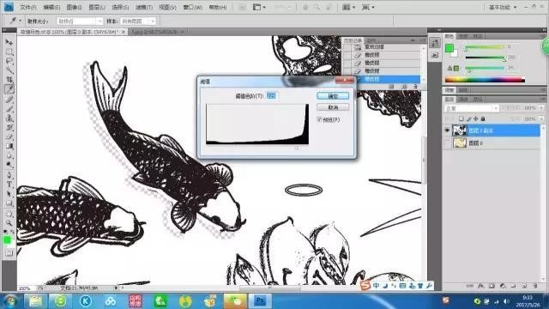Viewport: 549px width, 309px height.
Task: Open the layer blend mode dropdown (正常)
Action: pyautogui.click(x=471, y=109)
